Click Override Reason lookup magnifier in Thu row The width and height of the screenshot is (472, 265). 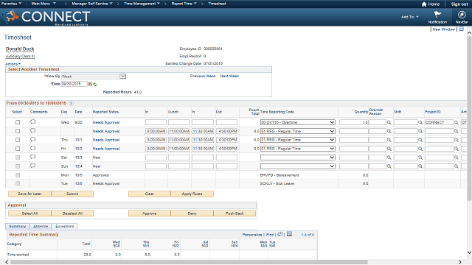point(389,140)
